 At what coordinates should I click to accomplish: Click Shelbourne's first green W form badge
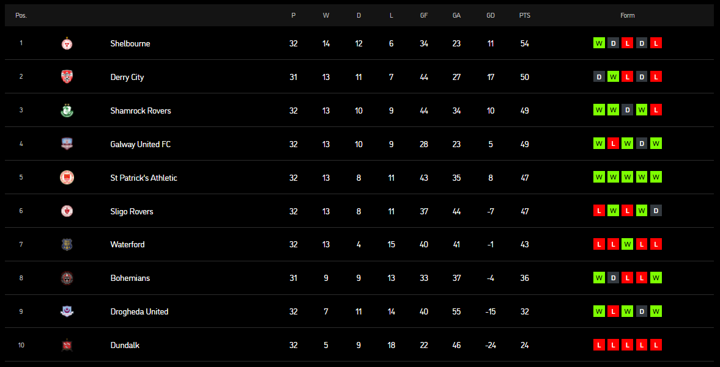599,43
